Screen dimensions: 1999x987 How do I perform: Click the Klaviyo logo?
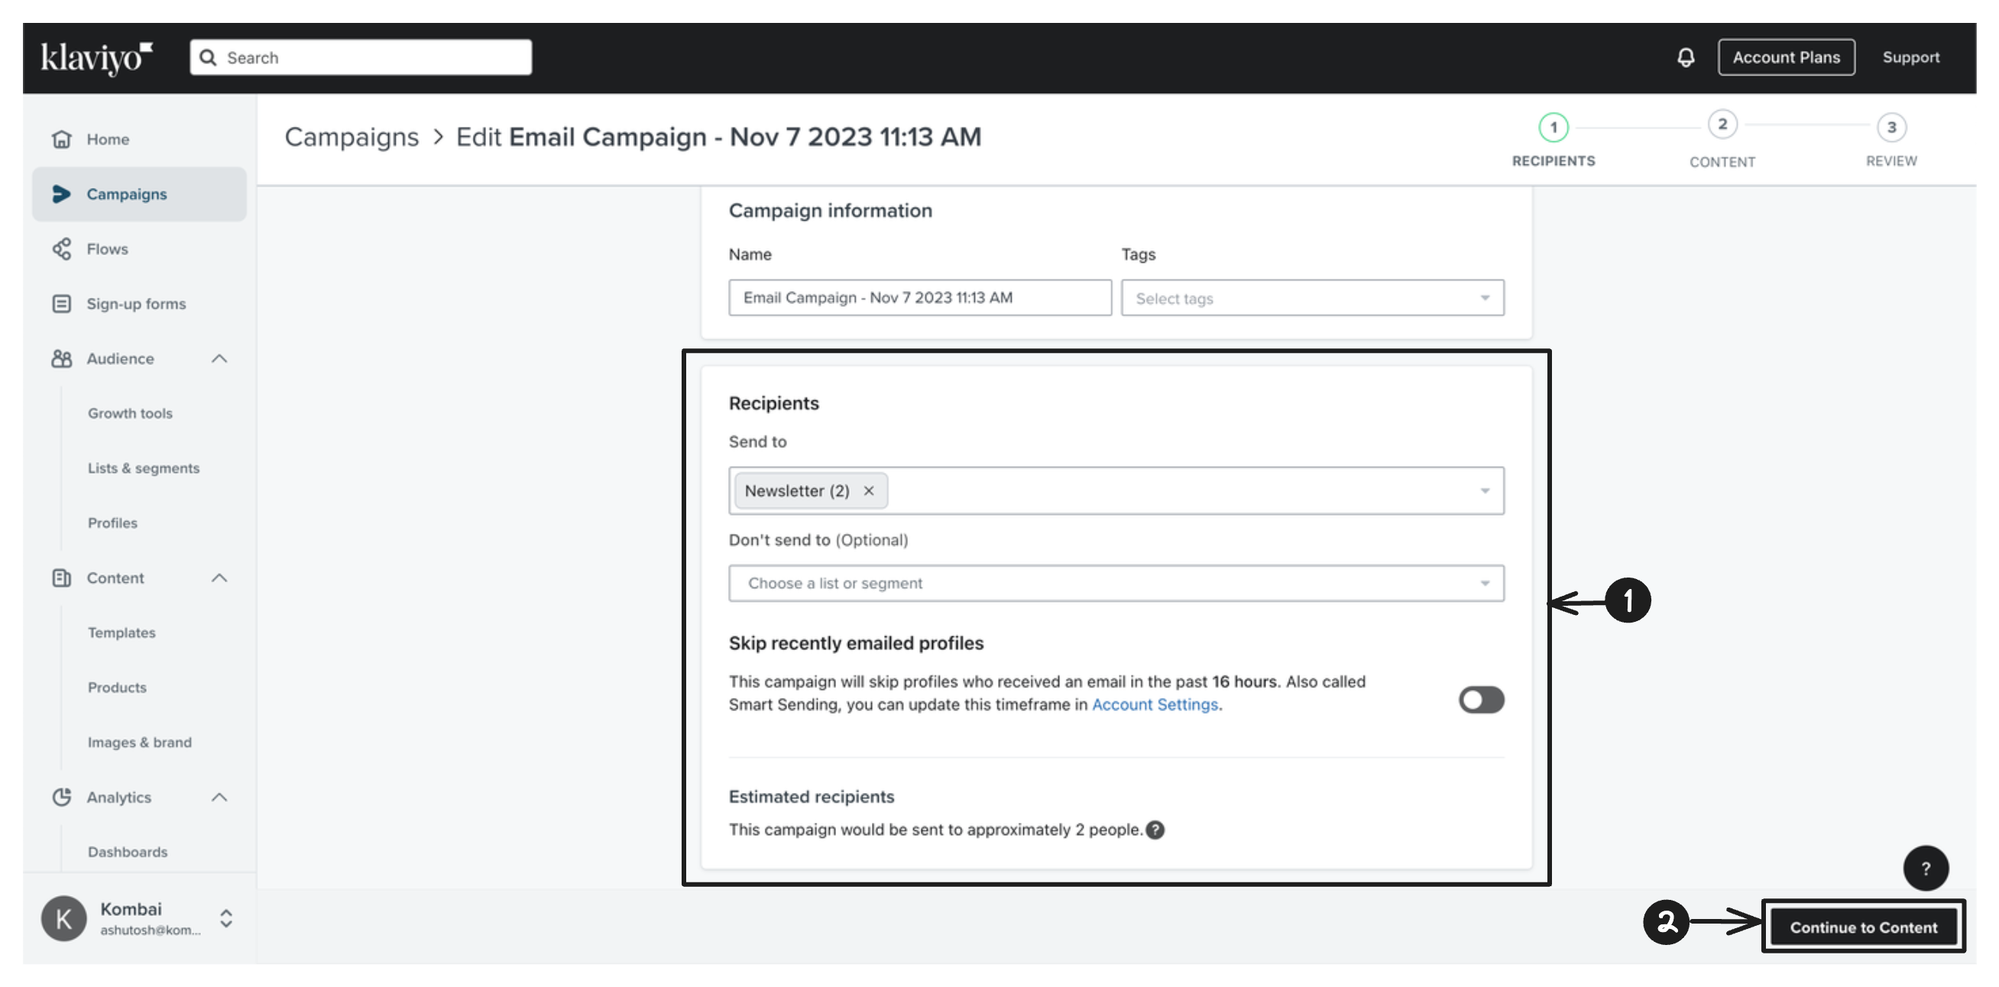96,57
